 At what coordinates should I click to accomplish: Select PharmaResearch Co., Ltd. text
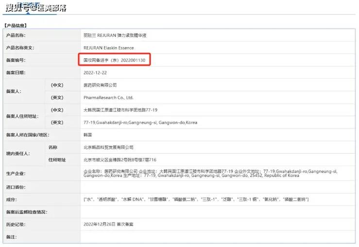(108, 97)
